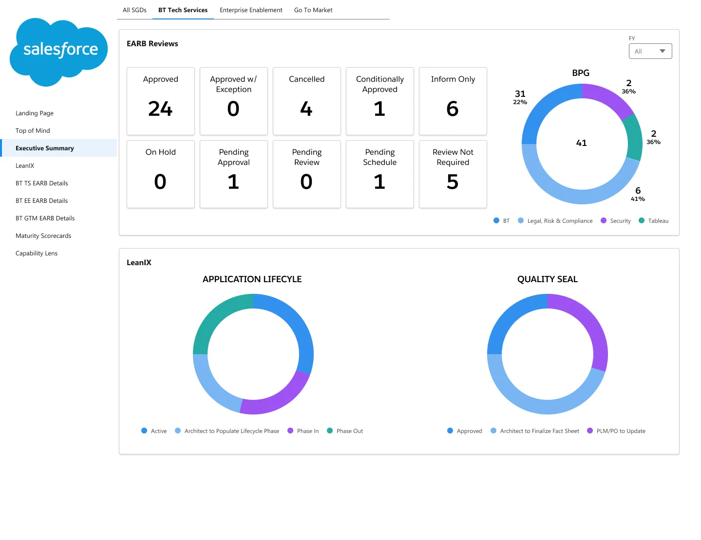Click the BPG chart title
701x540 pixels.
(581, 73)
